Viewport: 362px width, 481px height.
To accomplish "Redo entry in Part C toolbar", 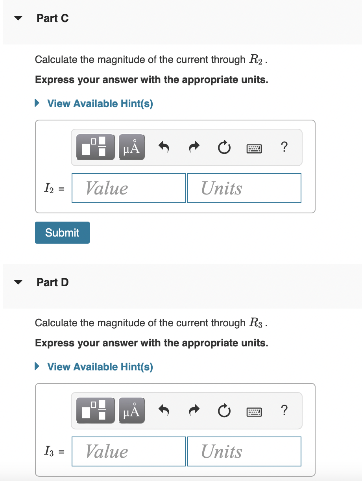I will point(194,148).
